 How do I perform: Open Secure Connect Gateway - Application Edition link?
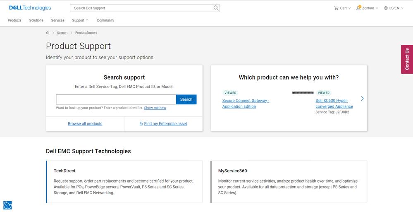click(x=246, y=104)
